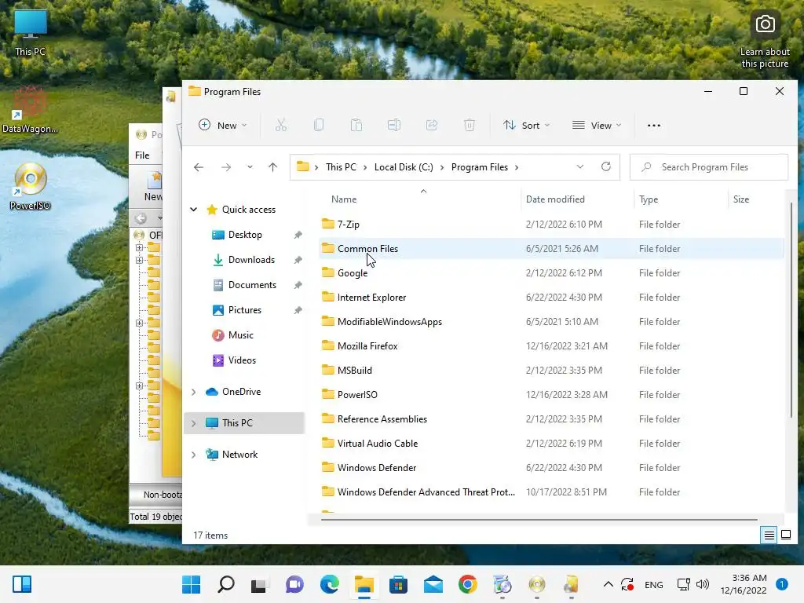Click the Delete trash icon

[x=470, y=125]
